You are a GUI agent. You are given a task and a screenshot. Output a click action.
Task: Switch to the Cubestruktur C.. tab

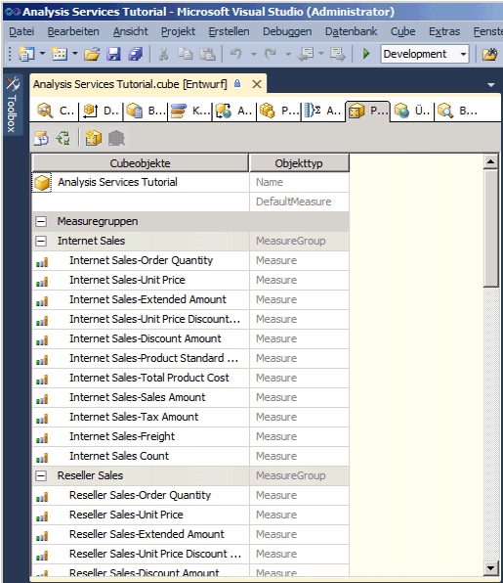(56, 111)
